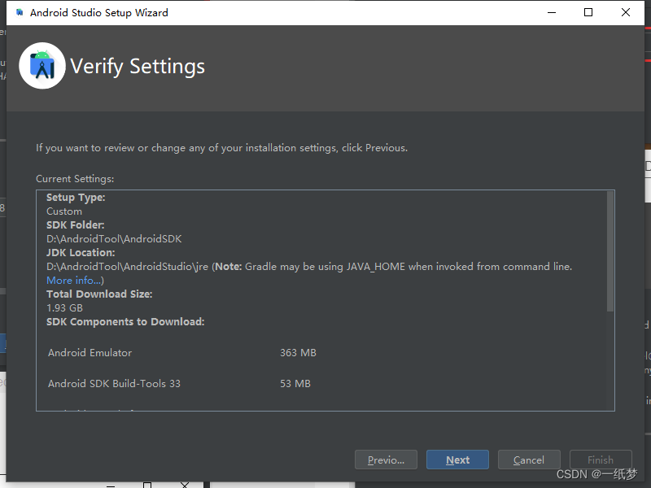Click the window title Android Studio Setup Wizard
The width and height of the screenshot is (651, 488).
[99, 13]
